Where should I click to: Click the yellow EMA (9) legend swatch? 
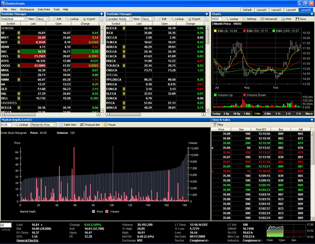click(x=215, y=31)
